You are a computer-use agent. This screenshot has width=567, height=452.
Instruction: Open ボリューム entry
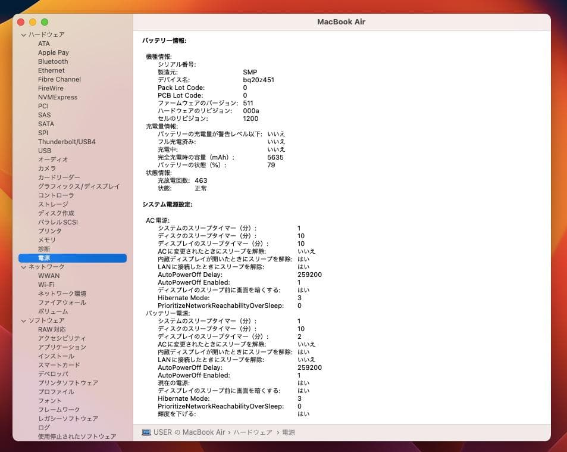tap(53, 311)
